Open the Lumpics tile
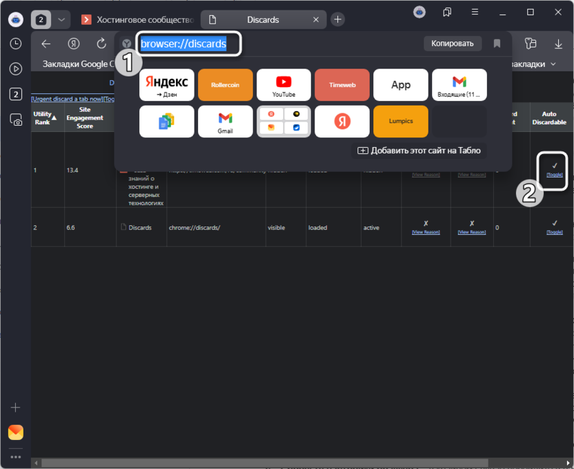Image resolution: width=574 pixels, height=469 pixels. coord(400,122)
